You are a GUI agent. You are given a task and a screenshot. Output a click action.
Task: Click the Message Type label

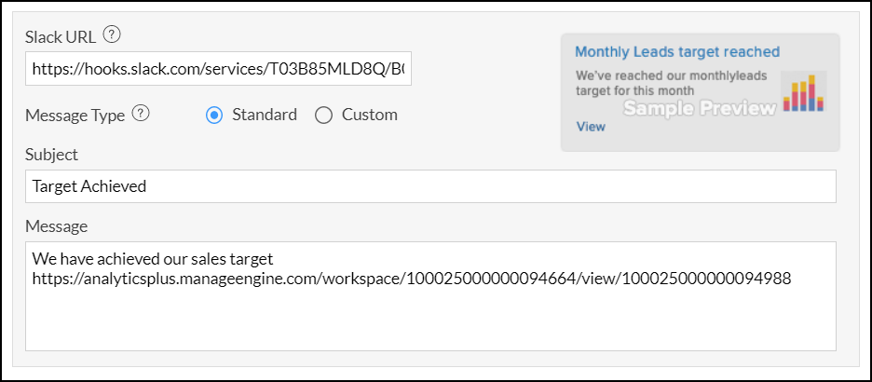pyautogui.click(x=75, y=116)
